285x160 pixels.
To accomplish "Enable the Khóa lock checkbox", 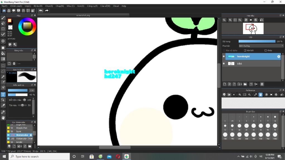I will pyautogui.click(x=266, y=51).
